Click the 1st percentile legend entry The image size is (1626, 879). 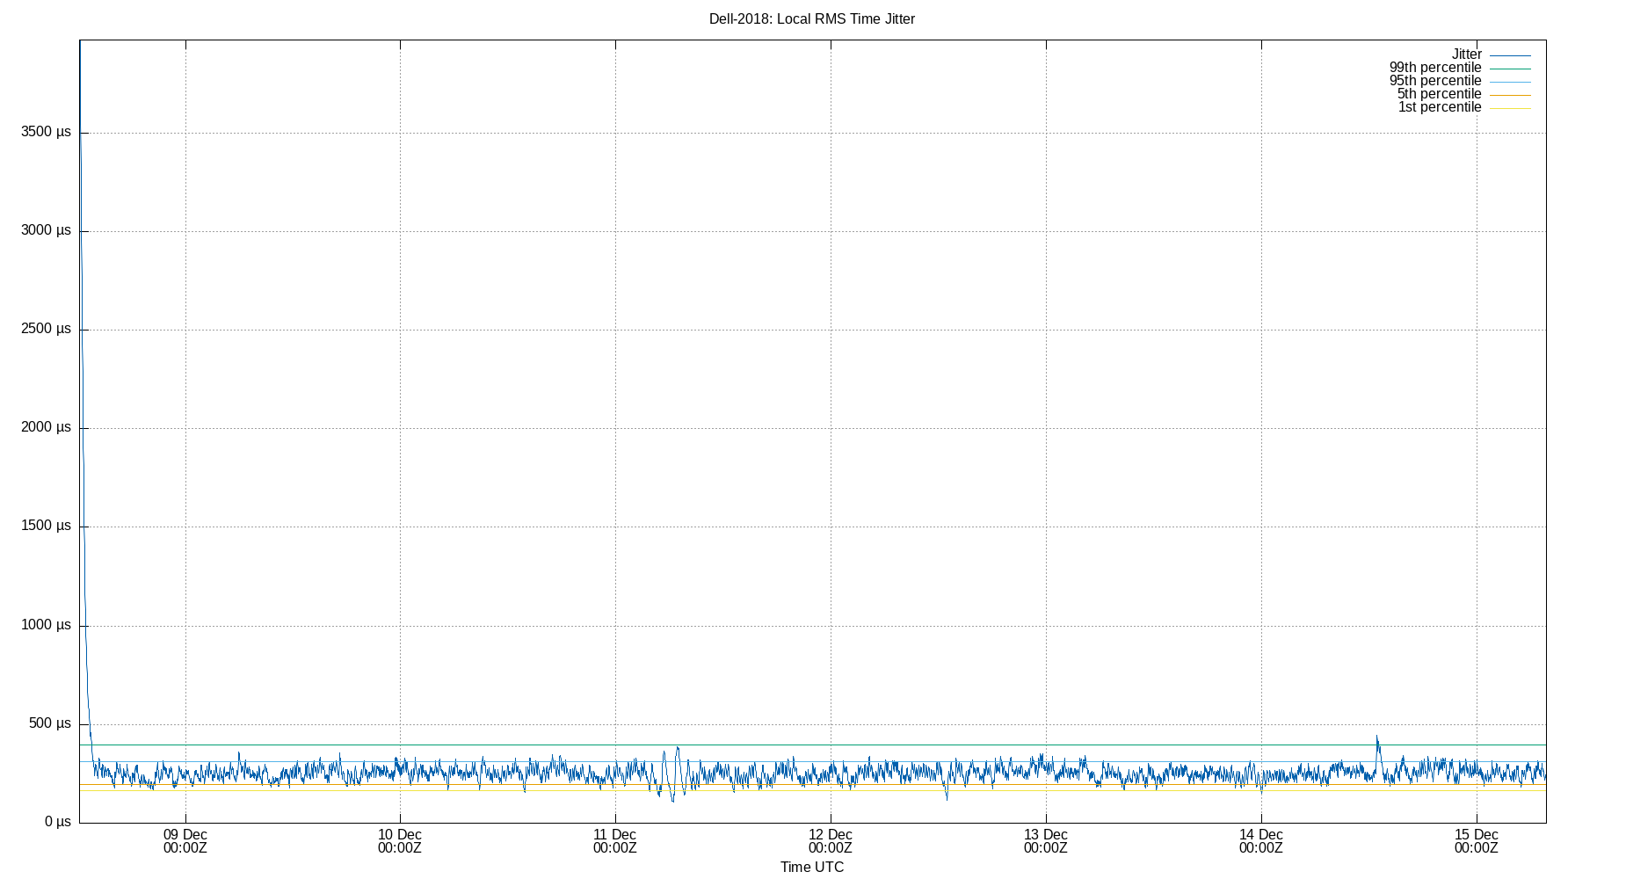[1440, 106]
